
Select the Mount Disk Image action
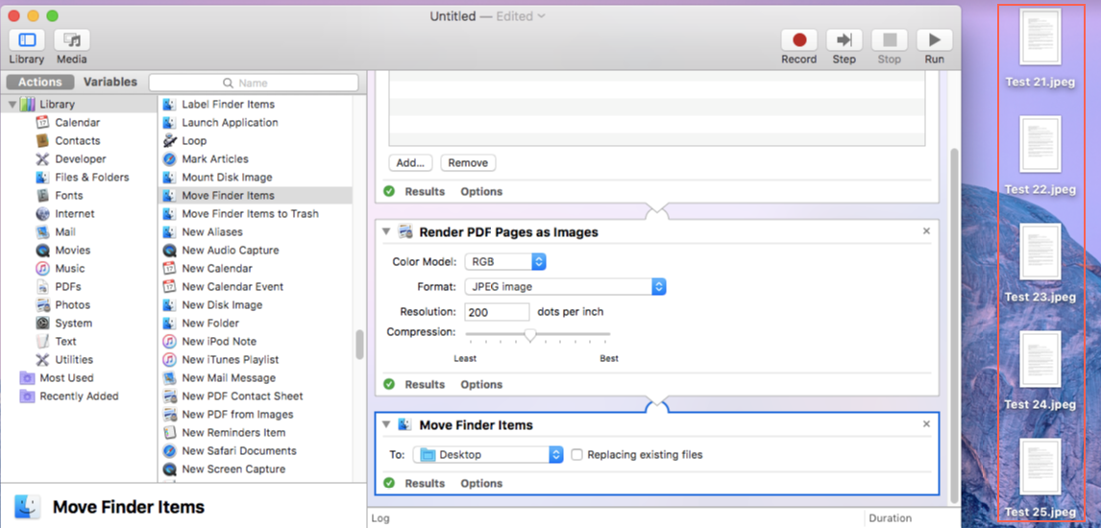coord(227,178)
